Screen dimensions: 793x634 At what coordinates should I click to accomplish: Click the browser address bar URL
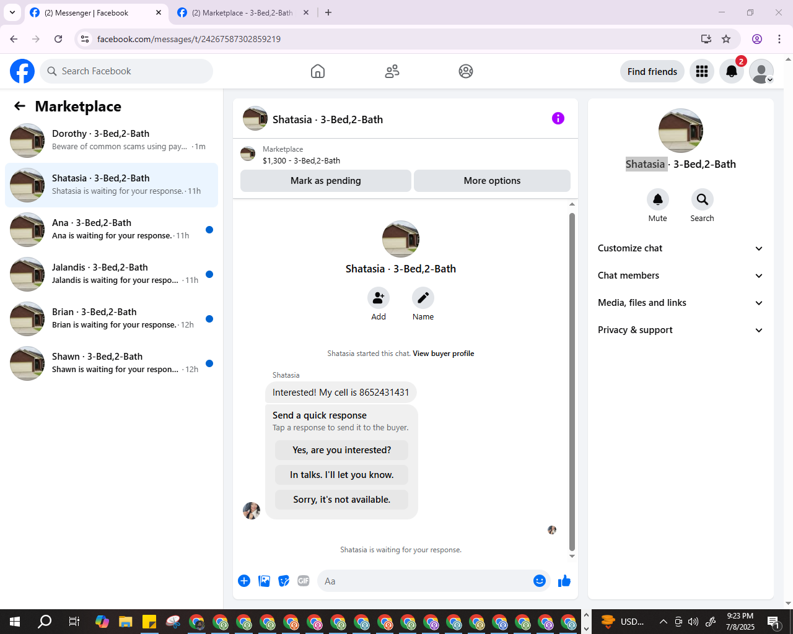click(x=189, y=39)
